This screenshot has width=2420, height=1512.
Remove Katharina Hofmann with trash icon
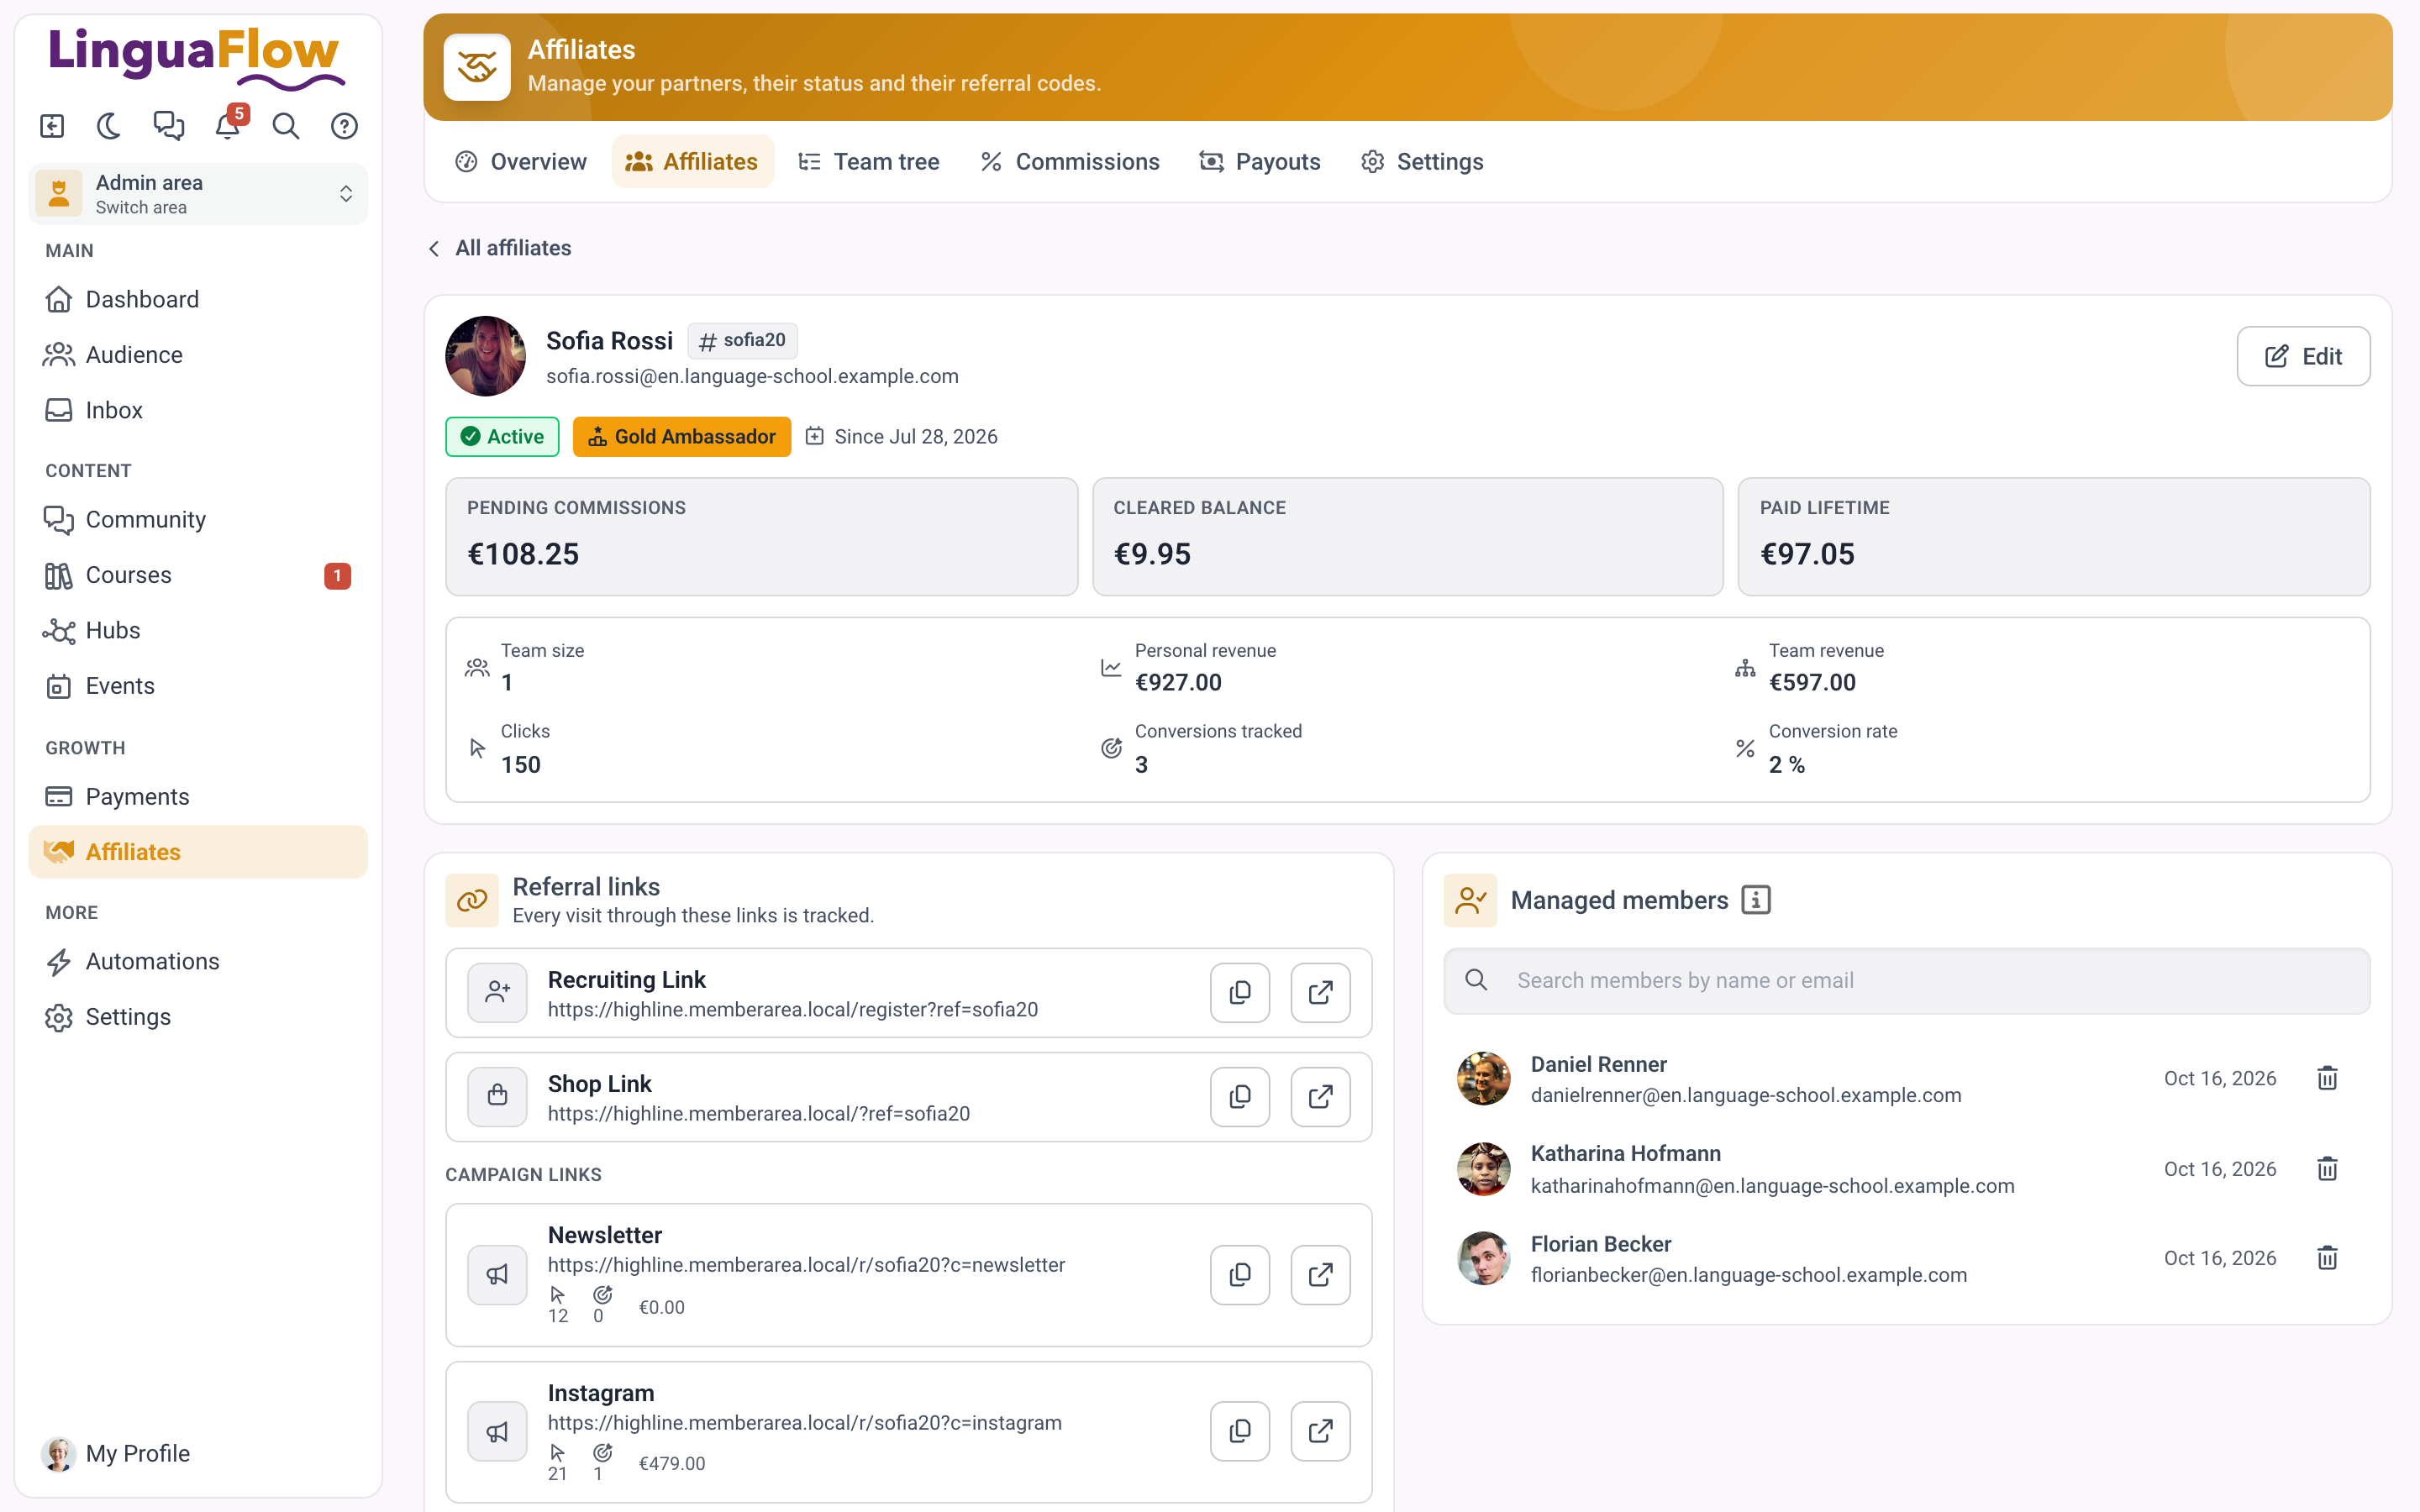[2327, 1169]
